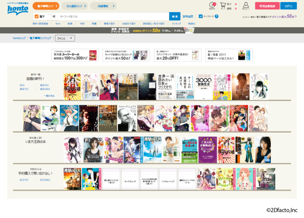This screenshot has width=304, height=218.
Task: Switch to the 電子書籍ストア tab
Action: [x=46, y=6]
